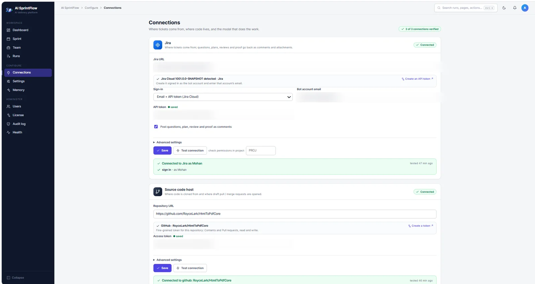
Task: Focus the search runs, pages, actions box
Action: coord(466,8)
